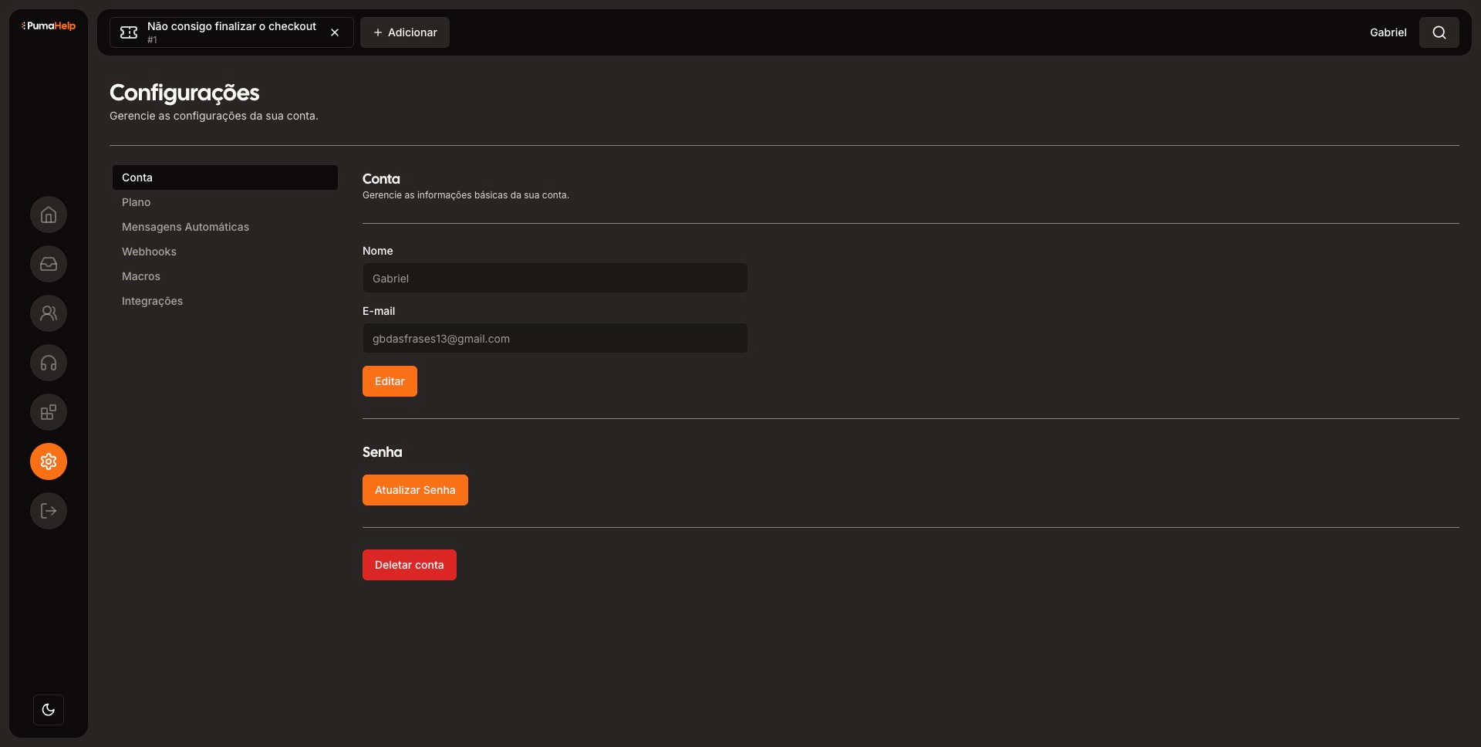
Task: Click the Adicionar button
Action: click(x=405, y=32)
